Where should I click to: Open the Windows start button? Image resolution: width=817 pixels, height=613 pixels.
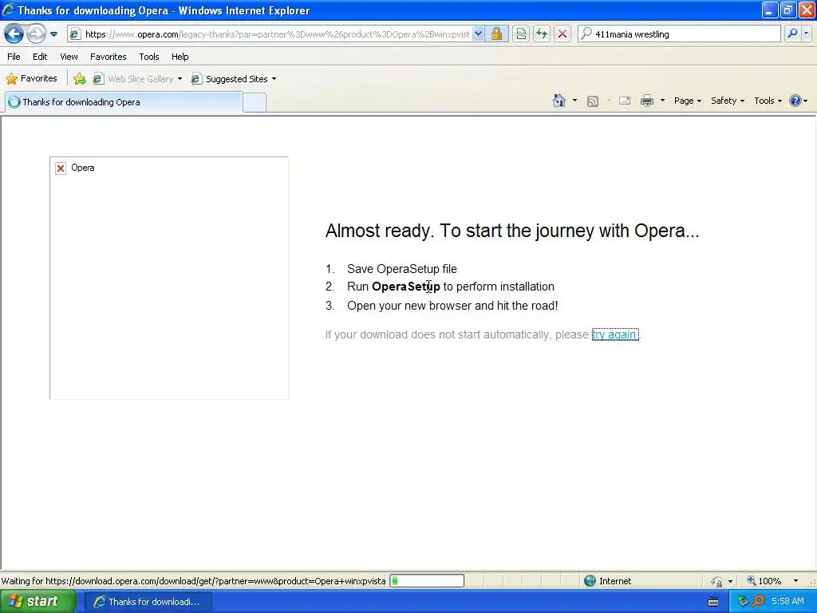[37, 602]
